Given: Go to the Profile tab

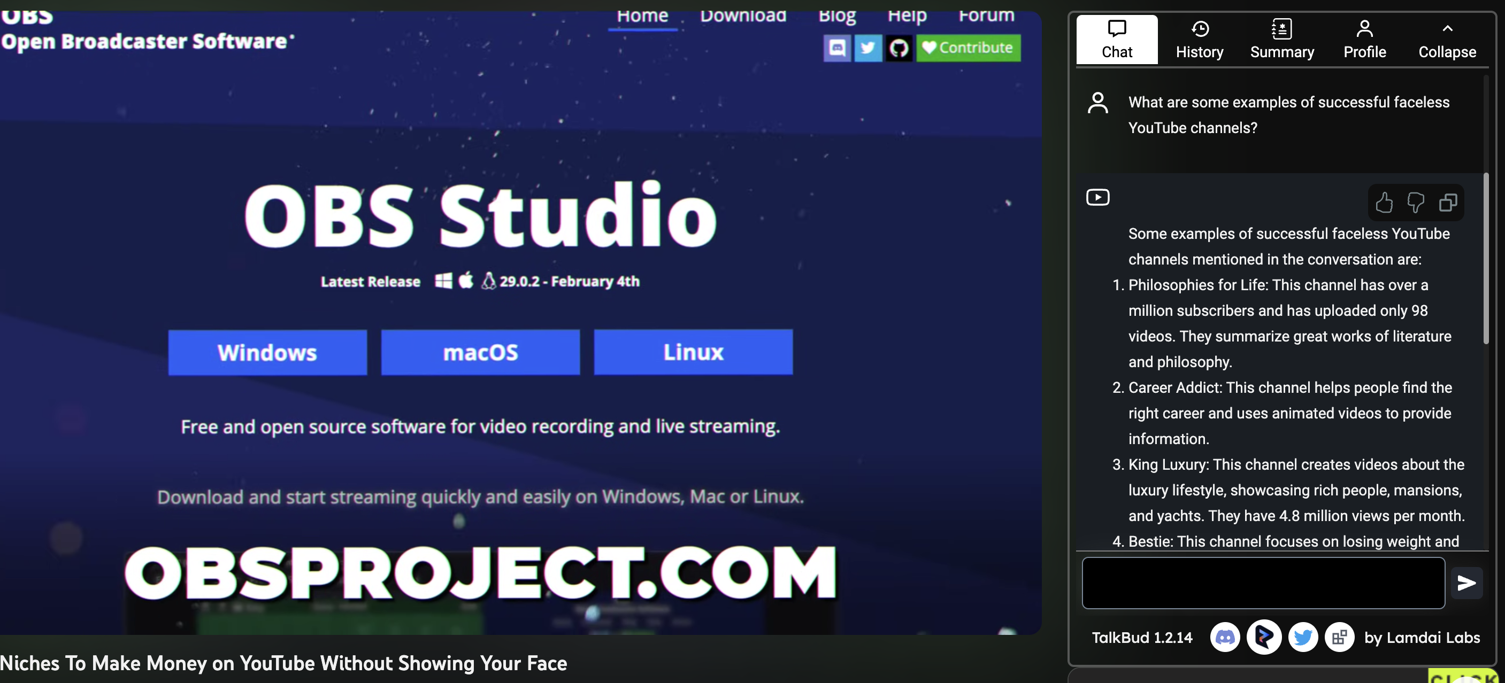Looking at the screenshot, I should pyautogui.click(x=1364, y=40).
